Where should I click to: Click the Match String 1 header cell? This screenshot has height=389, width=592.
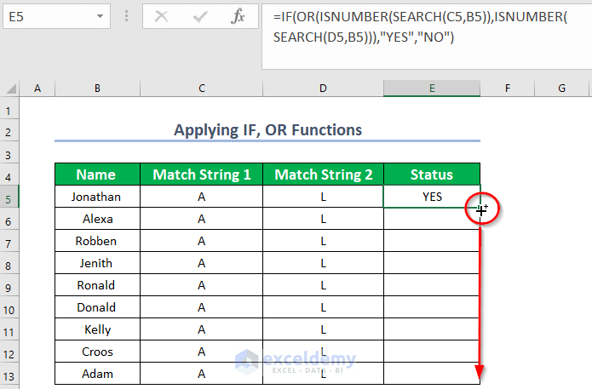201,174
